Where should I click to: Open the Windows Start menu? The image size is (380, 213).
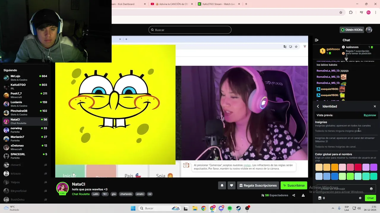point(133,208)
